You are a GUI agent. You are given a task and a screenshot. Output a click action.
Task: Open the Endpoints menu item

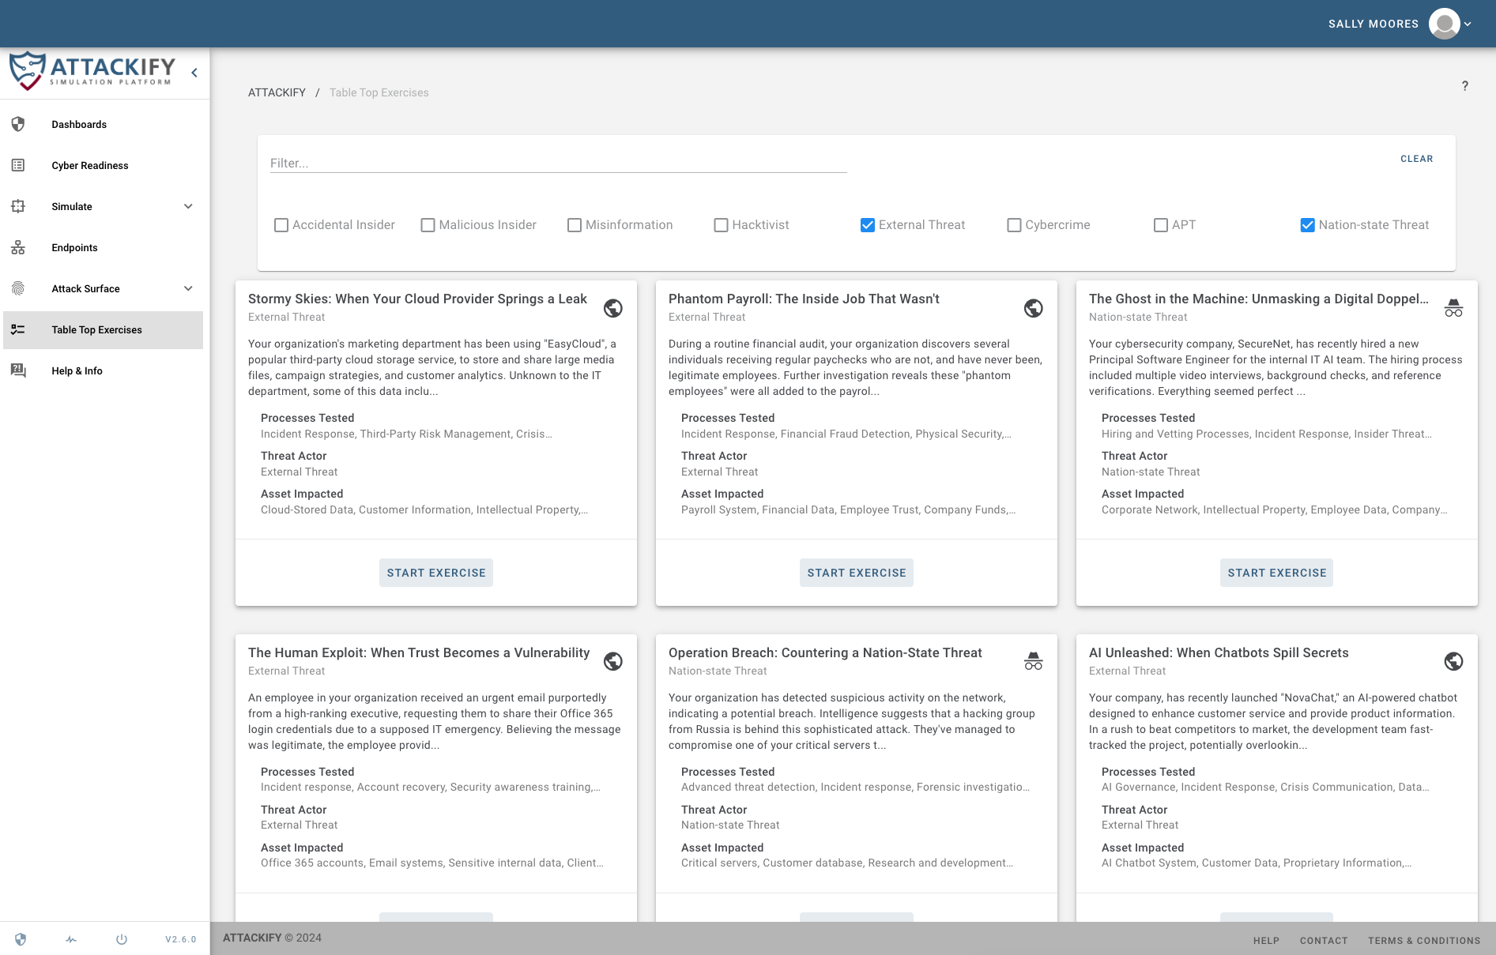coord(103,247)
